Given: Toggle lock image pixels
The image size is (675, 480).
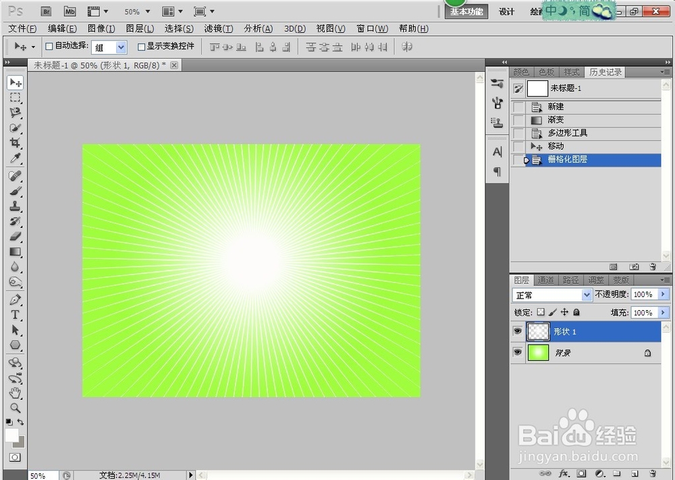Looking at the screenshot, I should (553, 312).
